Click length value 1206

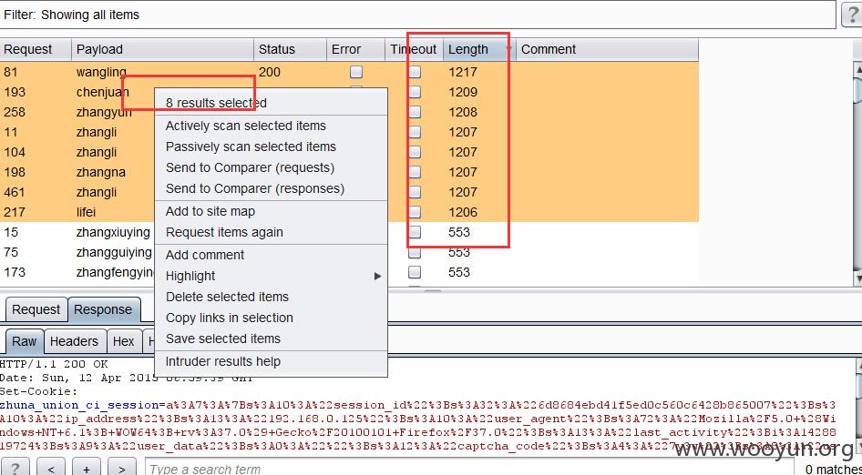[x=463, y=212]
